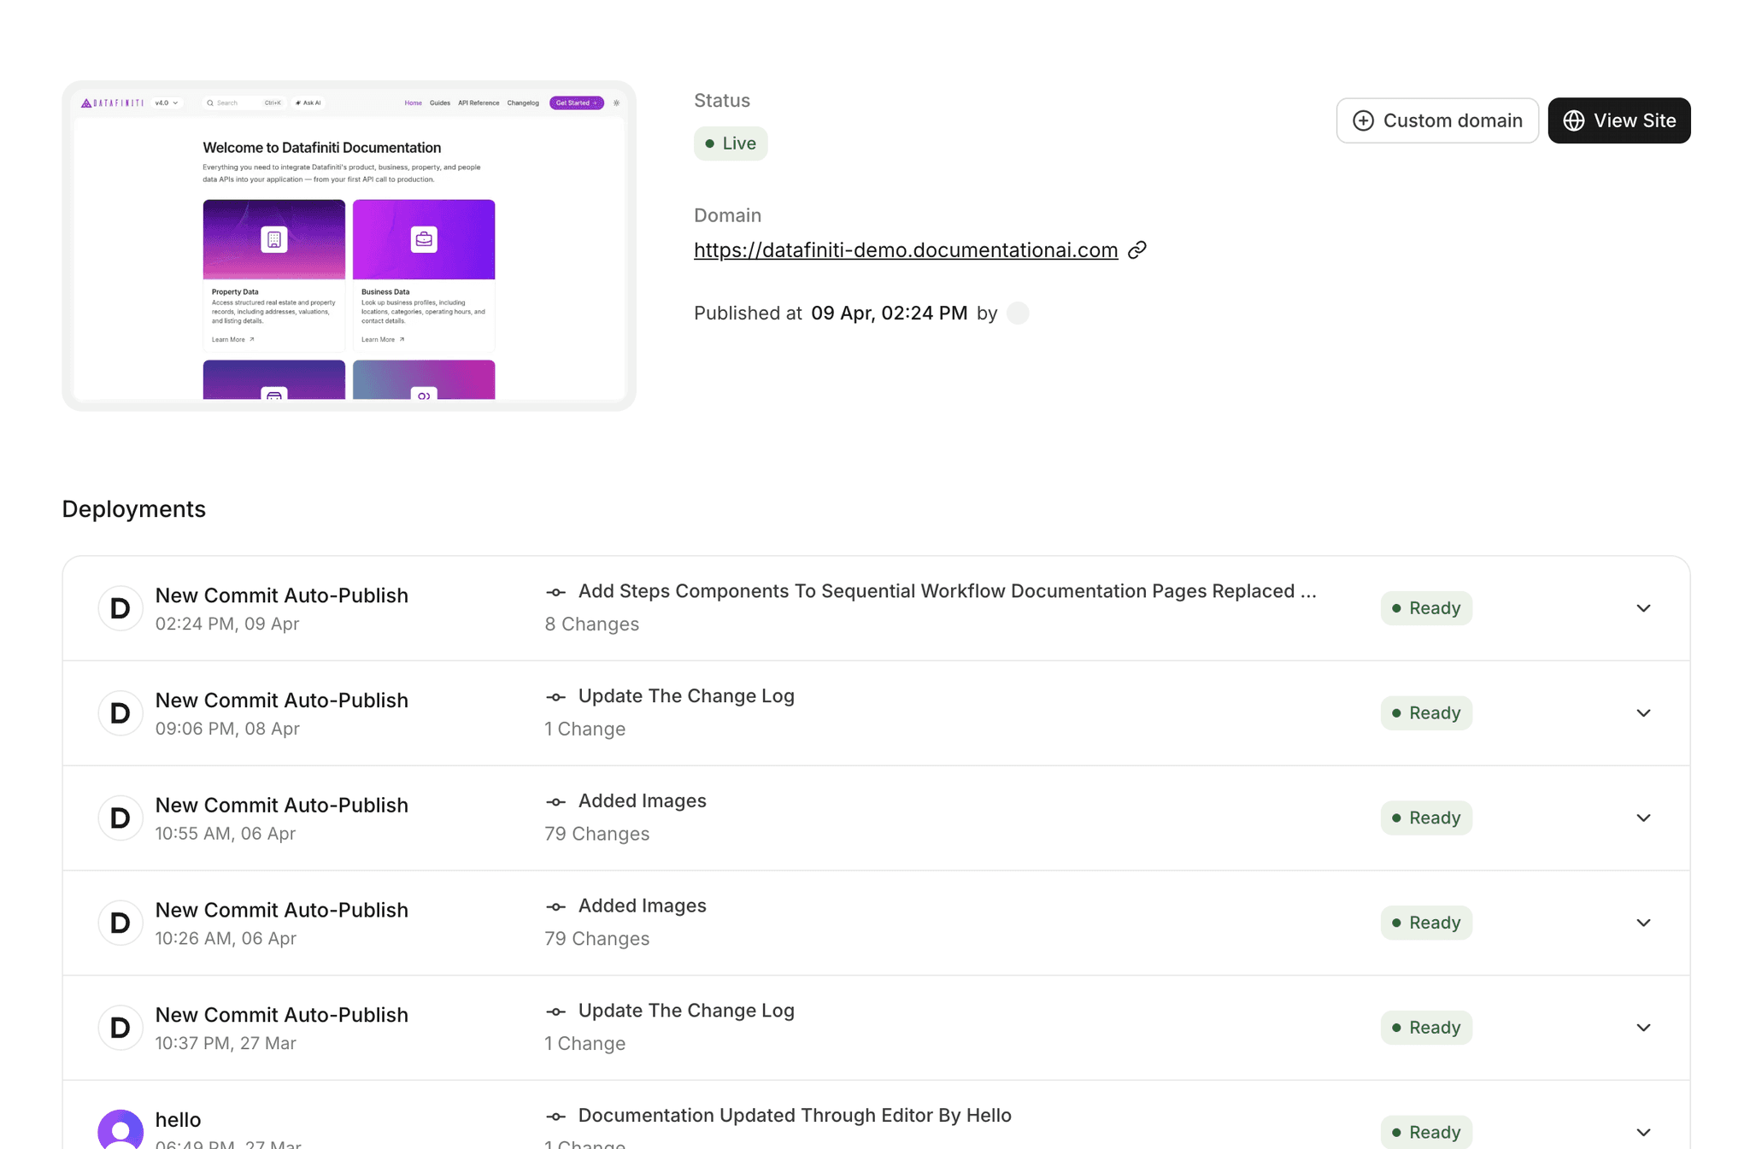Click the site preview thumbnail image

point(349,246)
